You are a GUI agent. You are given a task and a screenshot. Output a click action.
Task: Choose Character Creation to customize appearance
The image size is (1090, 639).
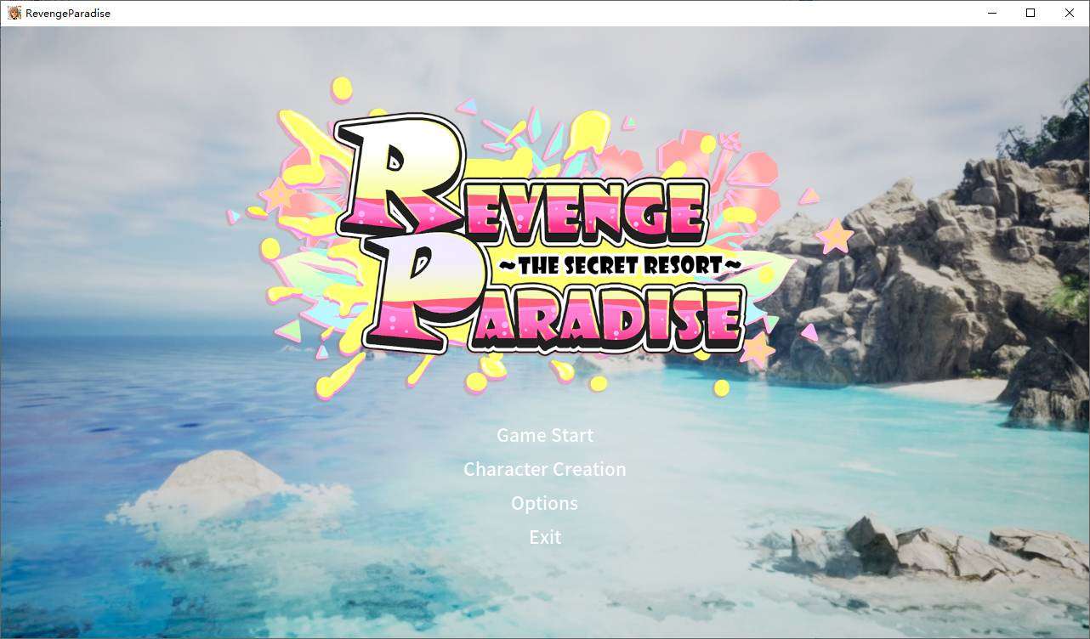[x=544, y=469]
